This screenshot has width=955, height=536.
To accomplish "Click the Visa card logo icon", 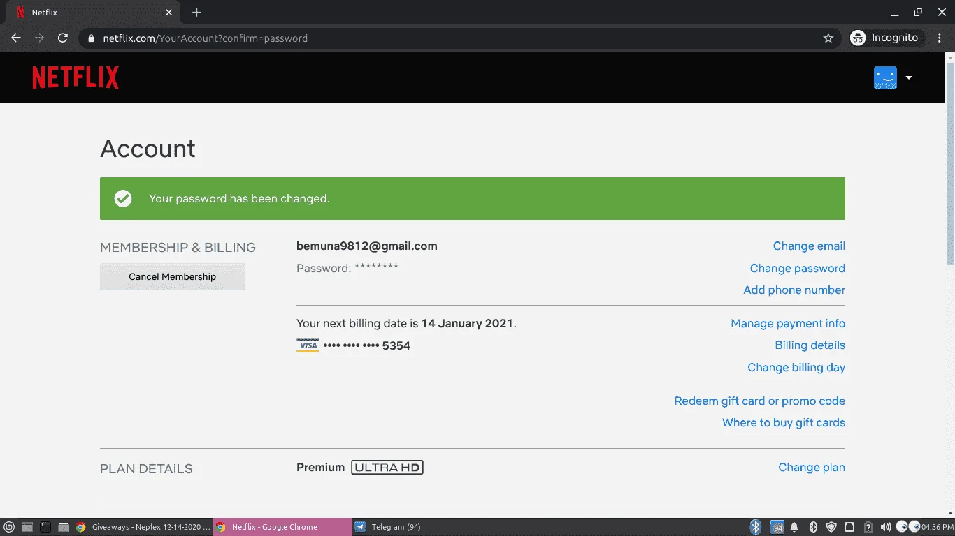I will point(308,345).
